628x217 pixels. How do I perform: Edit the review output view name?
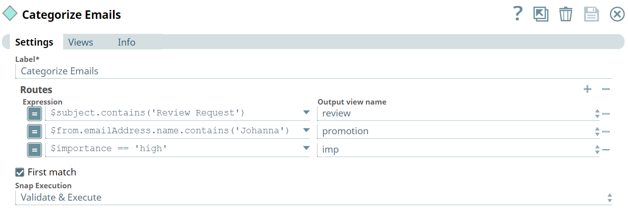point(455,113)
